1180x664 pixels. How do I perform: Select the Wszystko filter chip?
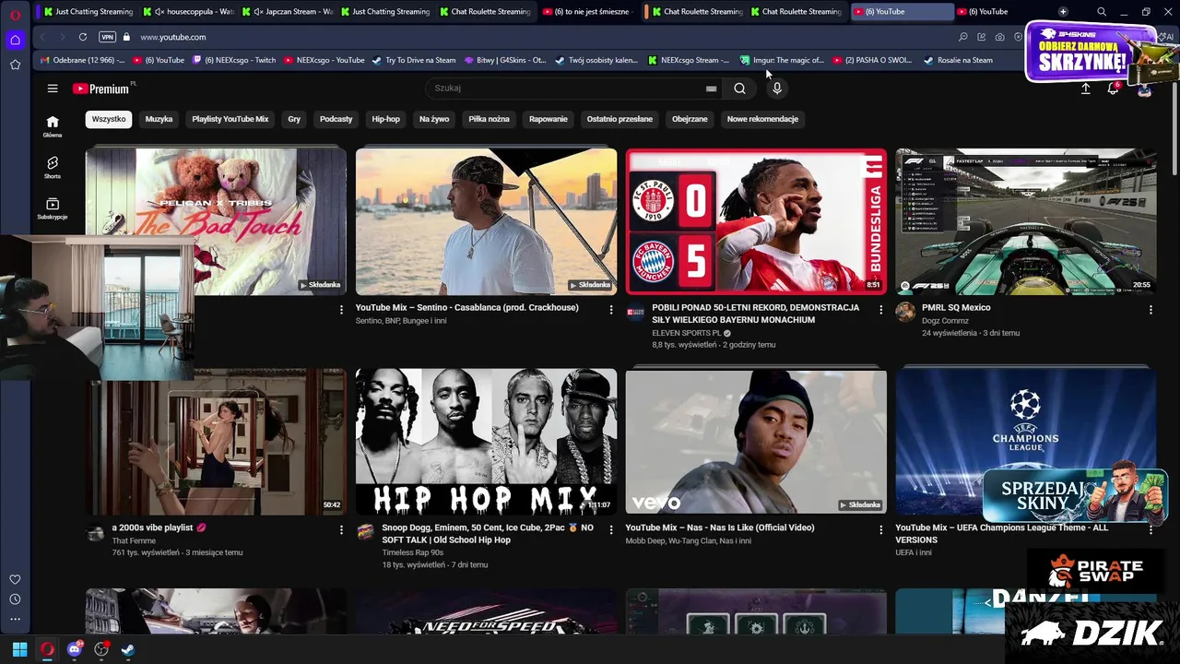click(x=109, y=119)
